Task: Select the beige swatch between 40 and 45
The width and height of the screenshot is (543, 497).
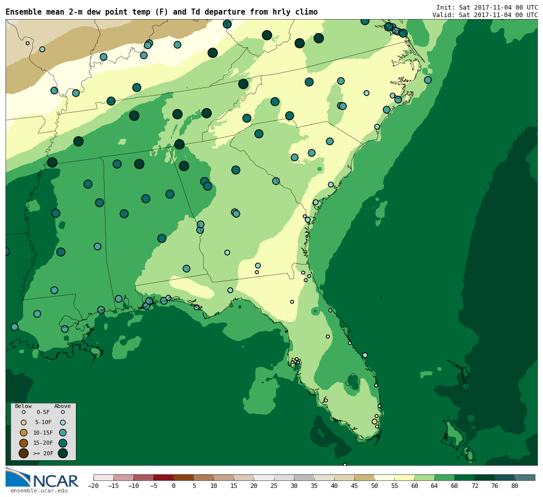Action: [344, 477]
